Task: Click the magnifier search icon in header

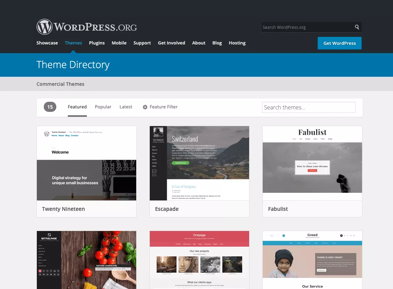Action: point(357,27)
